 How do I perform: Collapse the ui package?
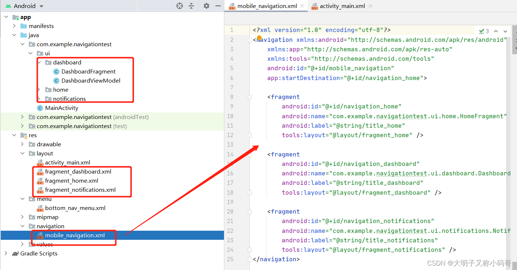pyautogui.click(x=31, y=53)
